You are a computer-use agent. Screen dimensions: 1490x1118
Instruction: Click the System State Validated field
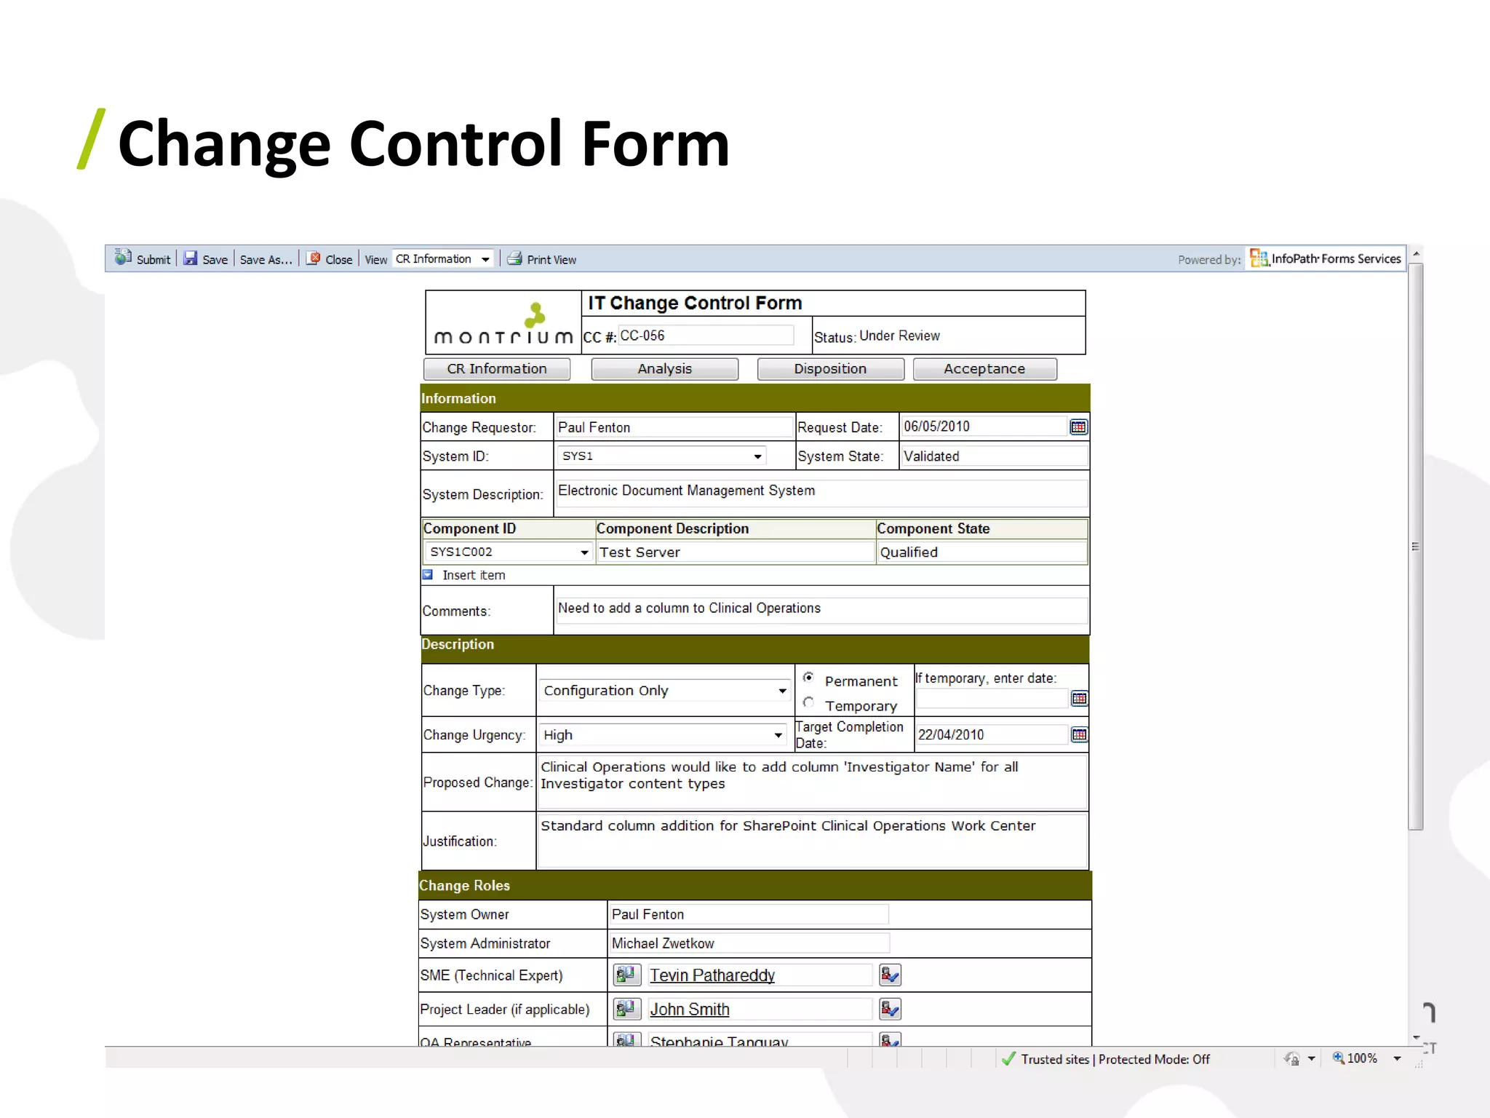coord(995,456)
